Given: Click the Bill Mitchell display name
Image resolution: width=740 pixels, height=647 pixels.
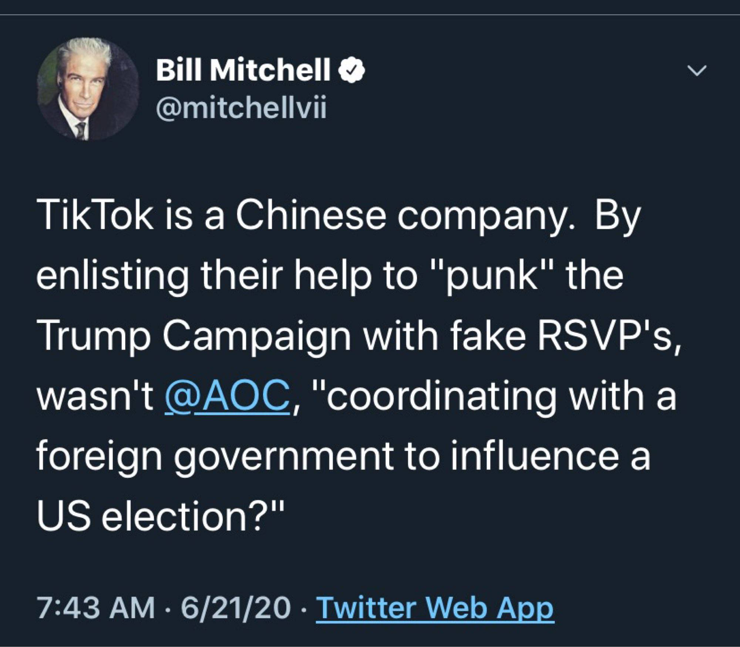Looking at the screenshot, I should pyautogui.click(x=243, y=70).
